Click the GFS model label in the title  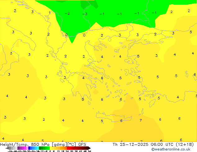(82, 145)
